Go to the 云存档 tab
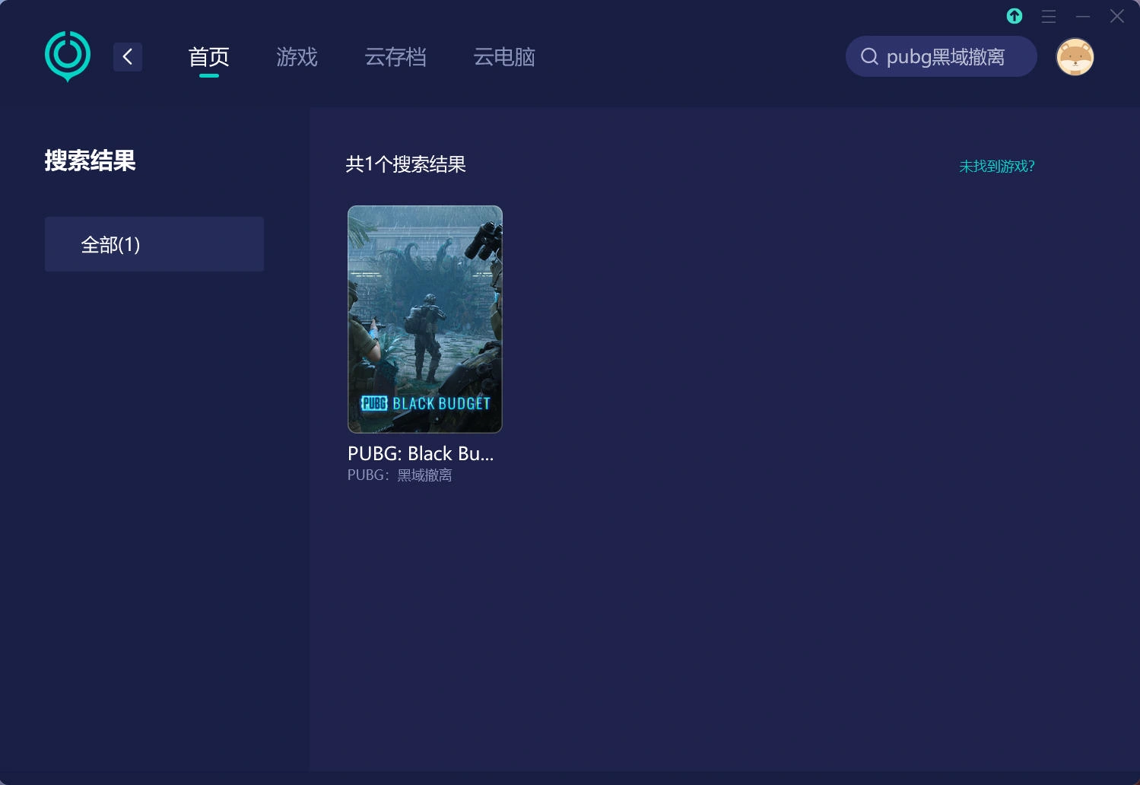1140x785 pixels. coord(395,57)
